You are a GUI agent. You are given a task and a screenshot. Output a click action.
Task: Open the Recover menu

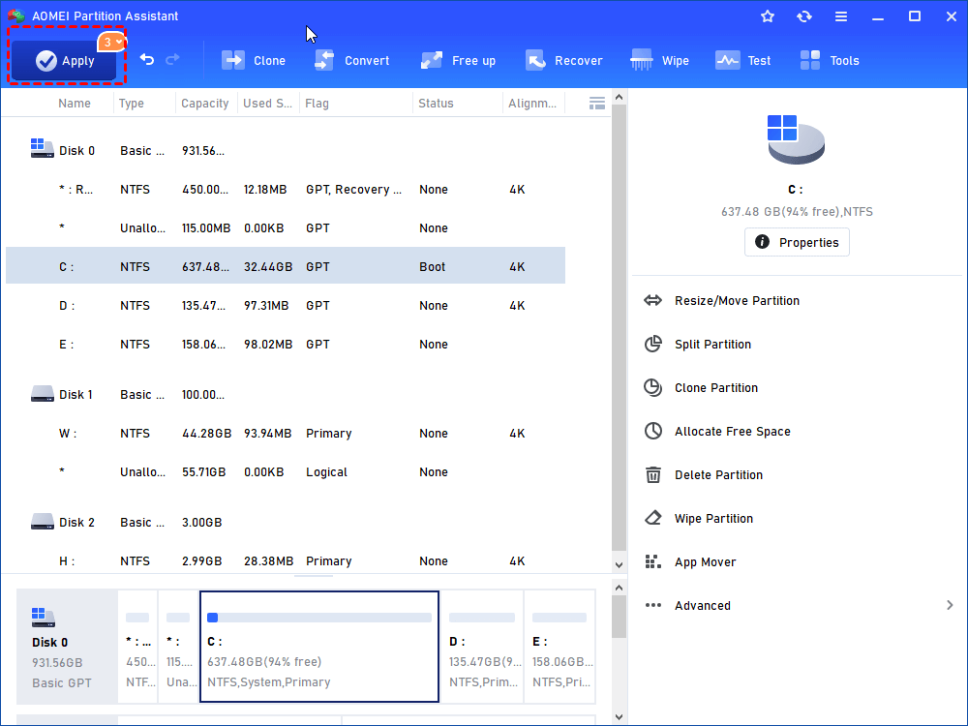pos(563,60)
